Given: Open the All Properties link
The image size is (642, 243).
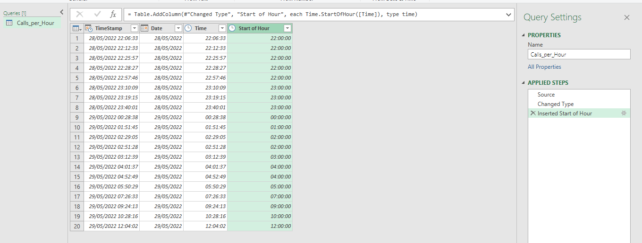Looking at the screenshot, I should (x=544, y=67).
